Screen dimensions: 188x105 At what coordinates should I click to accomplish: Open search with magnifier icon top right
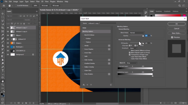coord(179,6)
